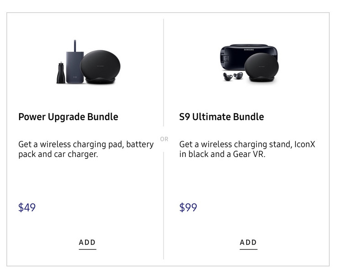The width and height of the screenshot is (337, 278).
Task: Click the left IconX earbud
Action: (227, 77)
